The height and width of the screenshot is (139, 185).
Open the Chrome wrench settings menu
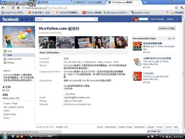click(182, 8)
